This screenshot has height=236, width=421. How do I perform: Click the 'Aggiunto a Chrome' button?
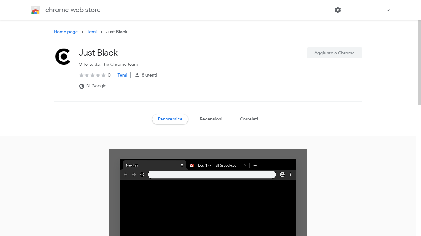tap(334, 53)
